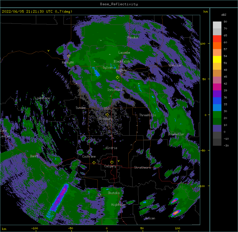This screenshot has width=238, height=232.
Task: Click the Limestone label
Action: (42, 98)
